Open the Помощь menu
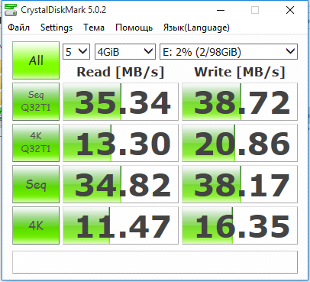Screen dimensions: 310x282 tap(134, 28)
